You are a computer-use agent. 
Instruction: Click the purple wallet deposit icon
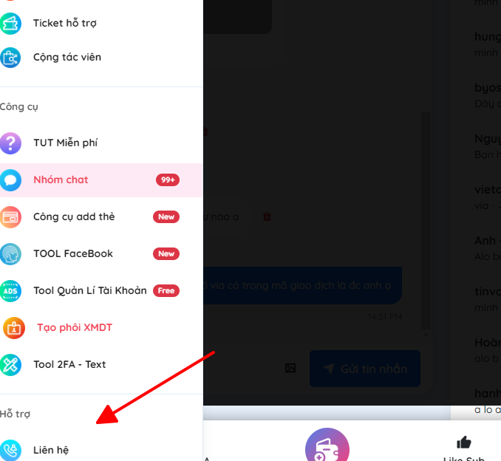tap(327, 445)
